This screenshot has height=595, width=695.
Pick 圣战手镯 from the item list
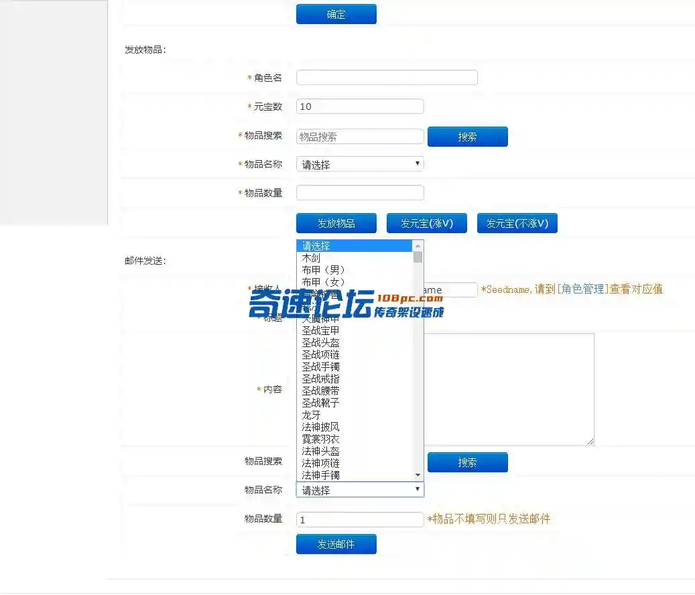(355, 367)
